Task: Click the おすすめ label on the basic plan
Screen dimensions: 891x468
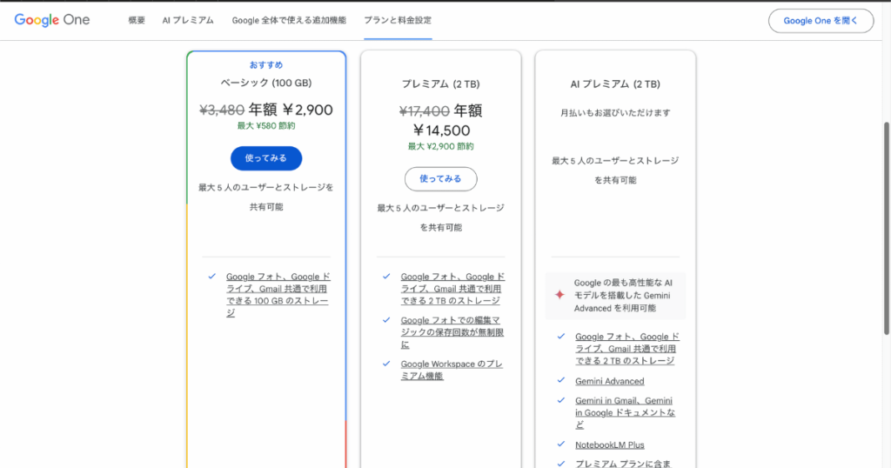Action: (266, 64)
